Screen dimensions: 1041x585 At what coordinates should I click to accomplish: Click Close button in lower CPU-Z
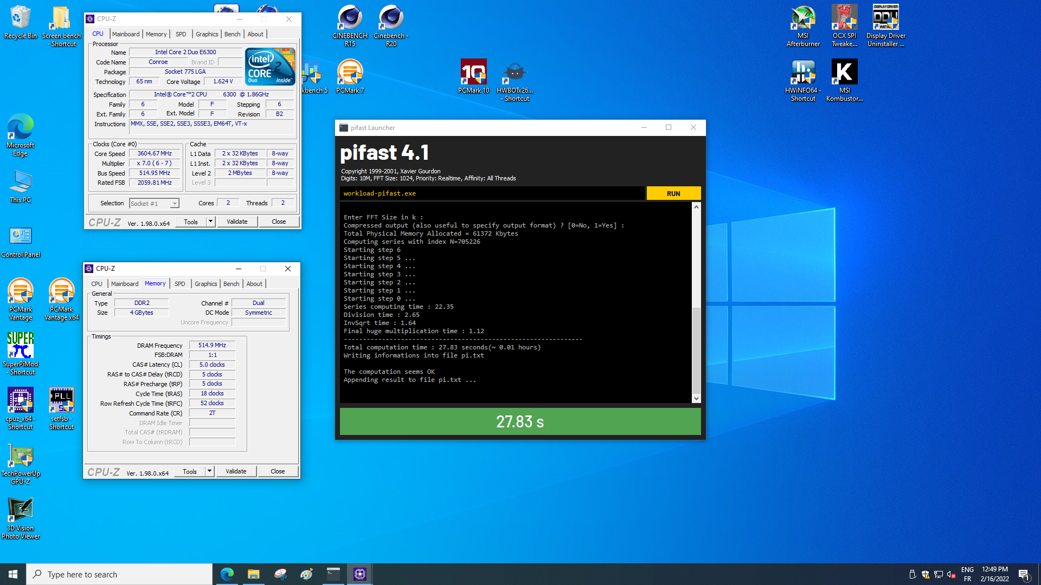278,471
